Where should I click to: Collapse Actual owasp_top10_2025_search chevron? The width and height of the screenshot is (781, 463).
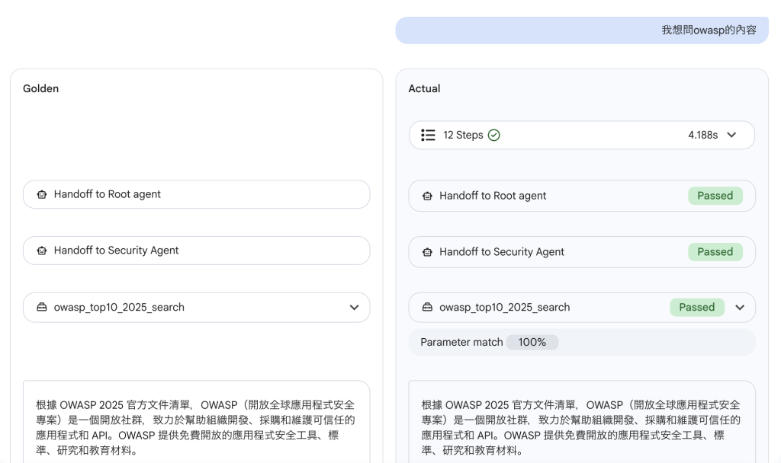click(x=740, y=308)
